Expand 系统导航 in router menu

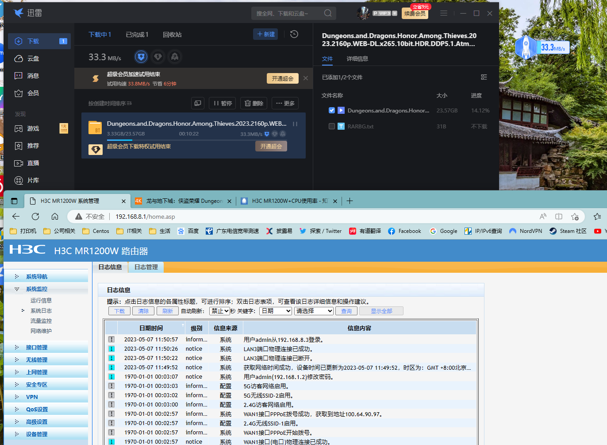coord(37,277)
